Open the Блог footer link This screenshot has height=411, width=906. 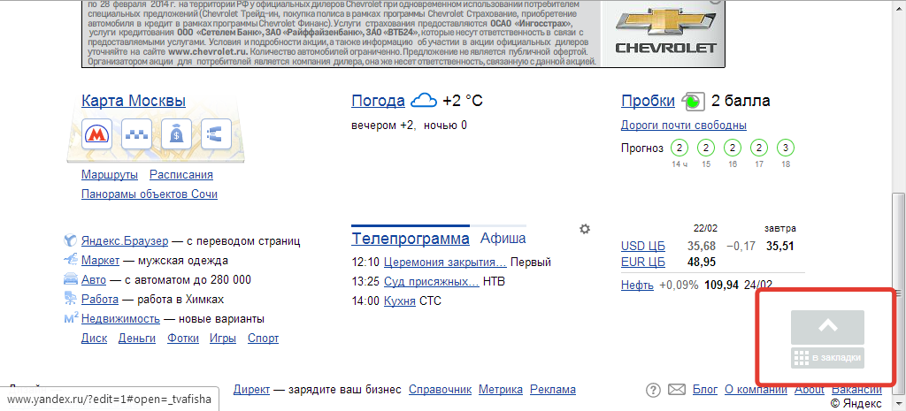705,390
